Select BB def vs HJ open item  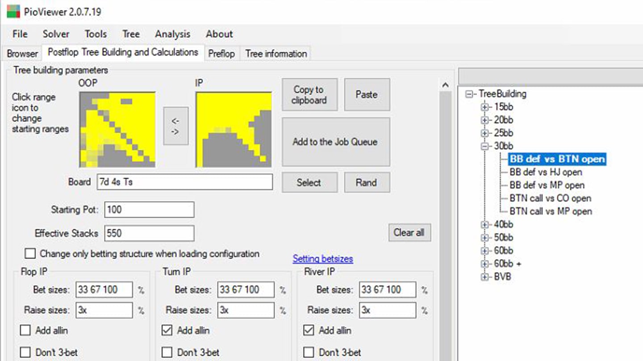click(x=546, y=172)
